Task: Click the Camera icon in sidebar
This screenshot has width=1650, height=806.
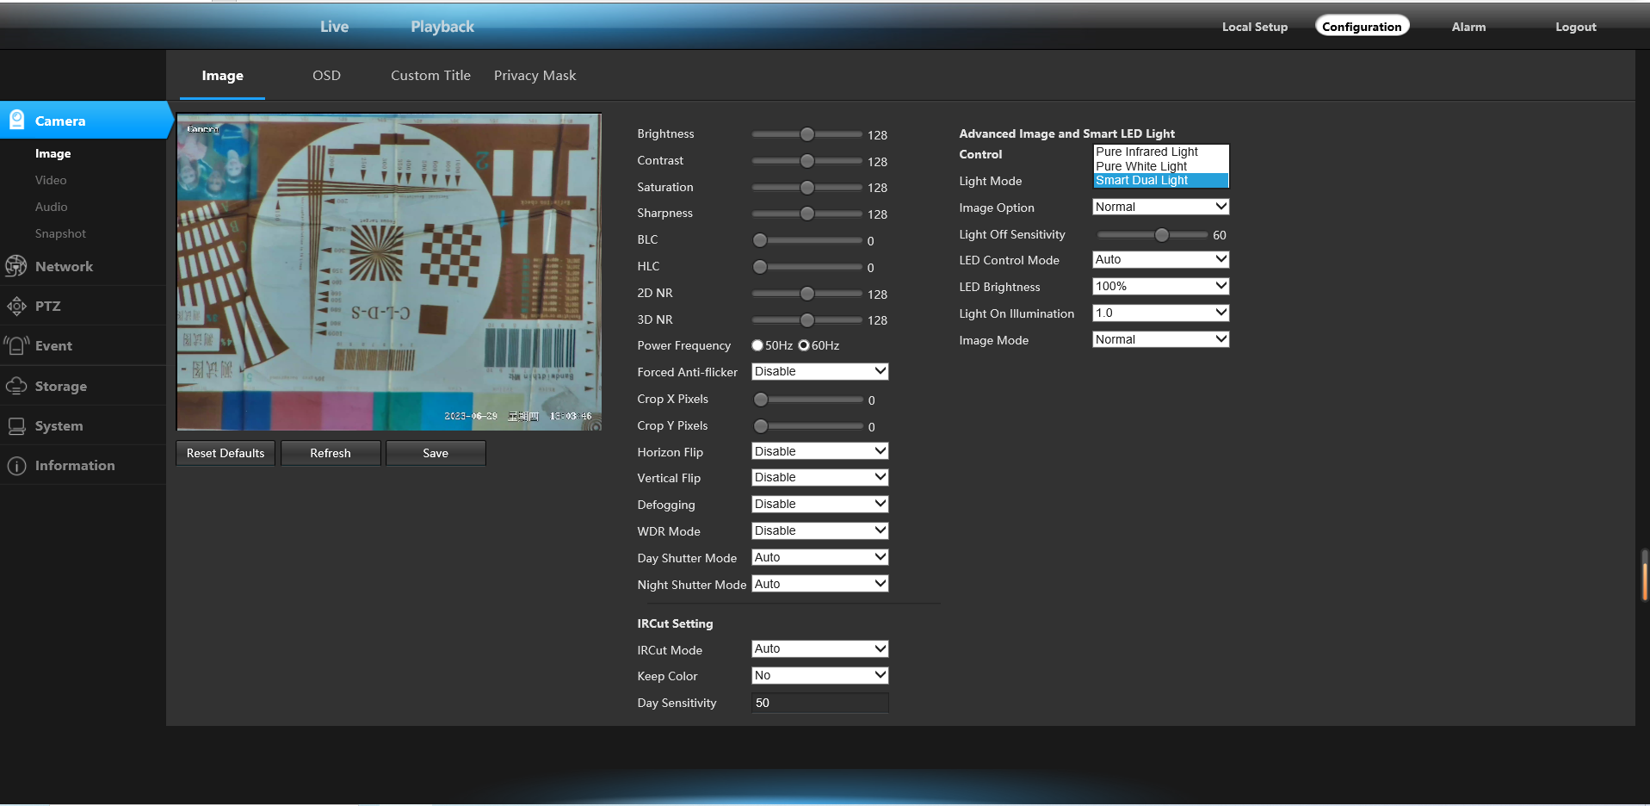Action: point(16,121)
